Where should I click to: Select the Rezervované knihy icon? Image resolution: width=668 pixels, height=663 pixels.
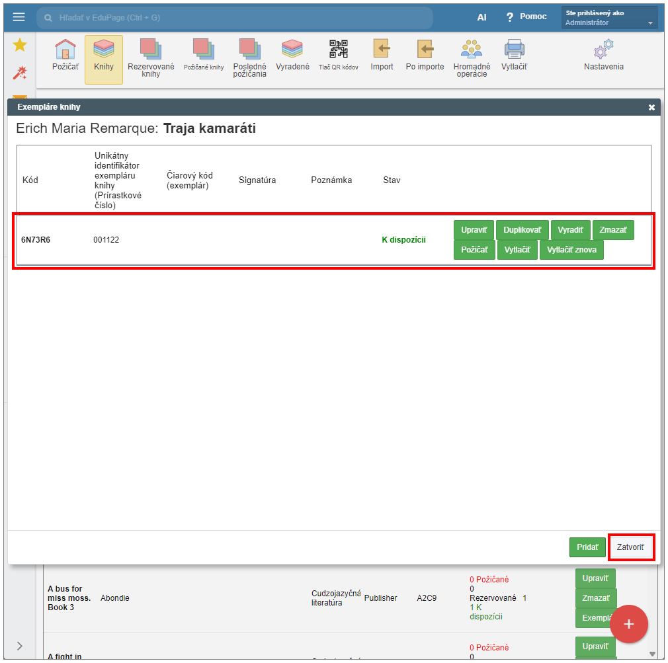pos(151,50)
